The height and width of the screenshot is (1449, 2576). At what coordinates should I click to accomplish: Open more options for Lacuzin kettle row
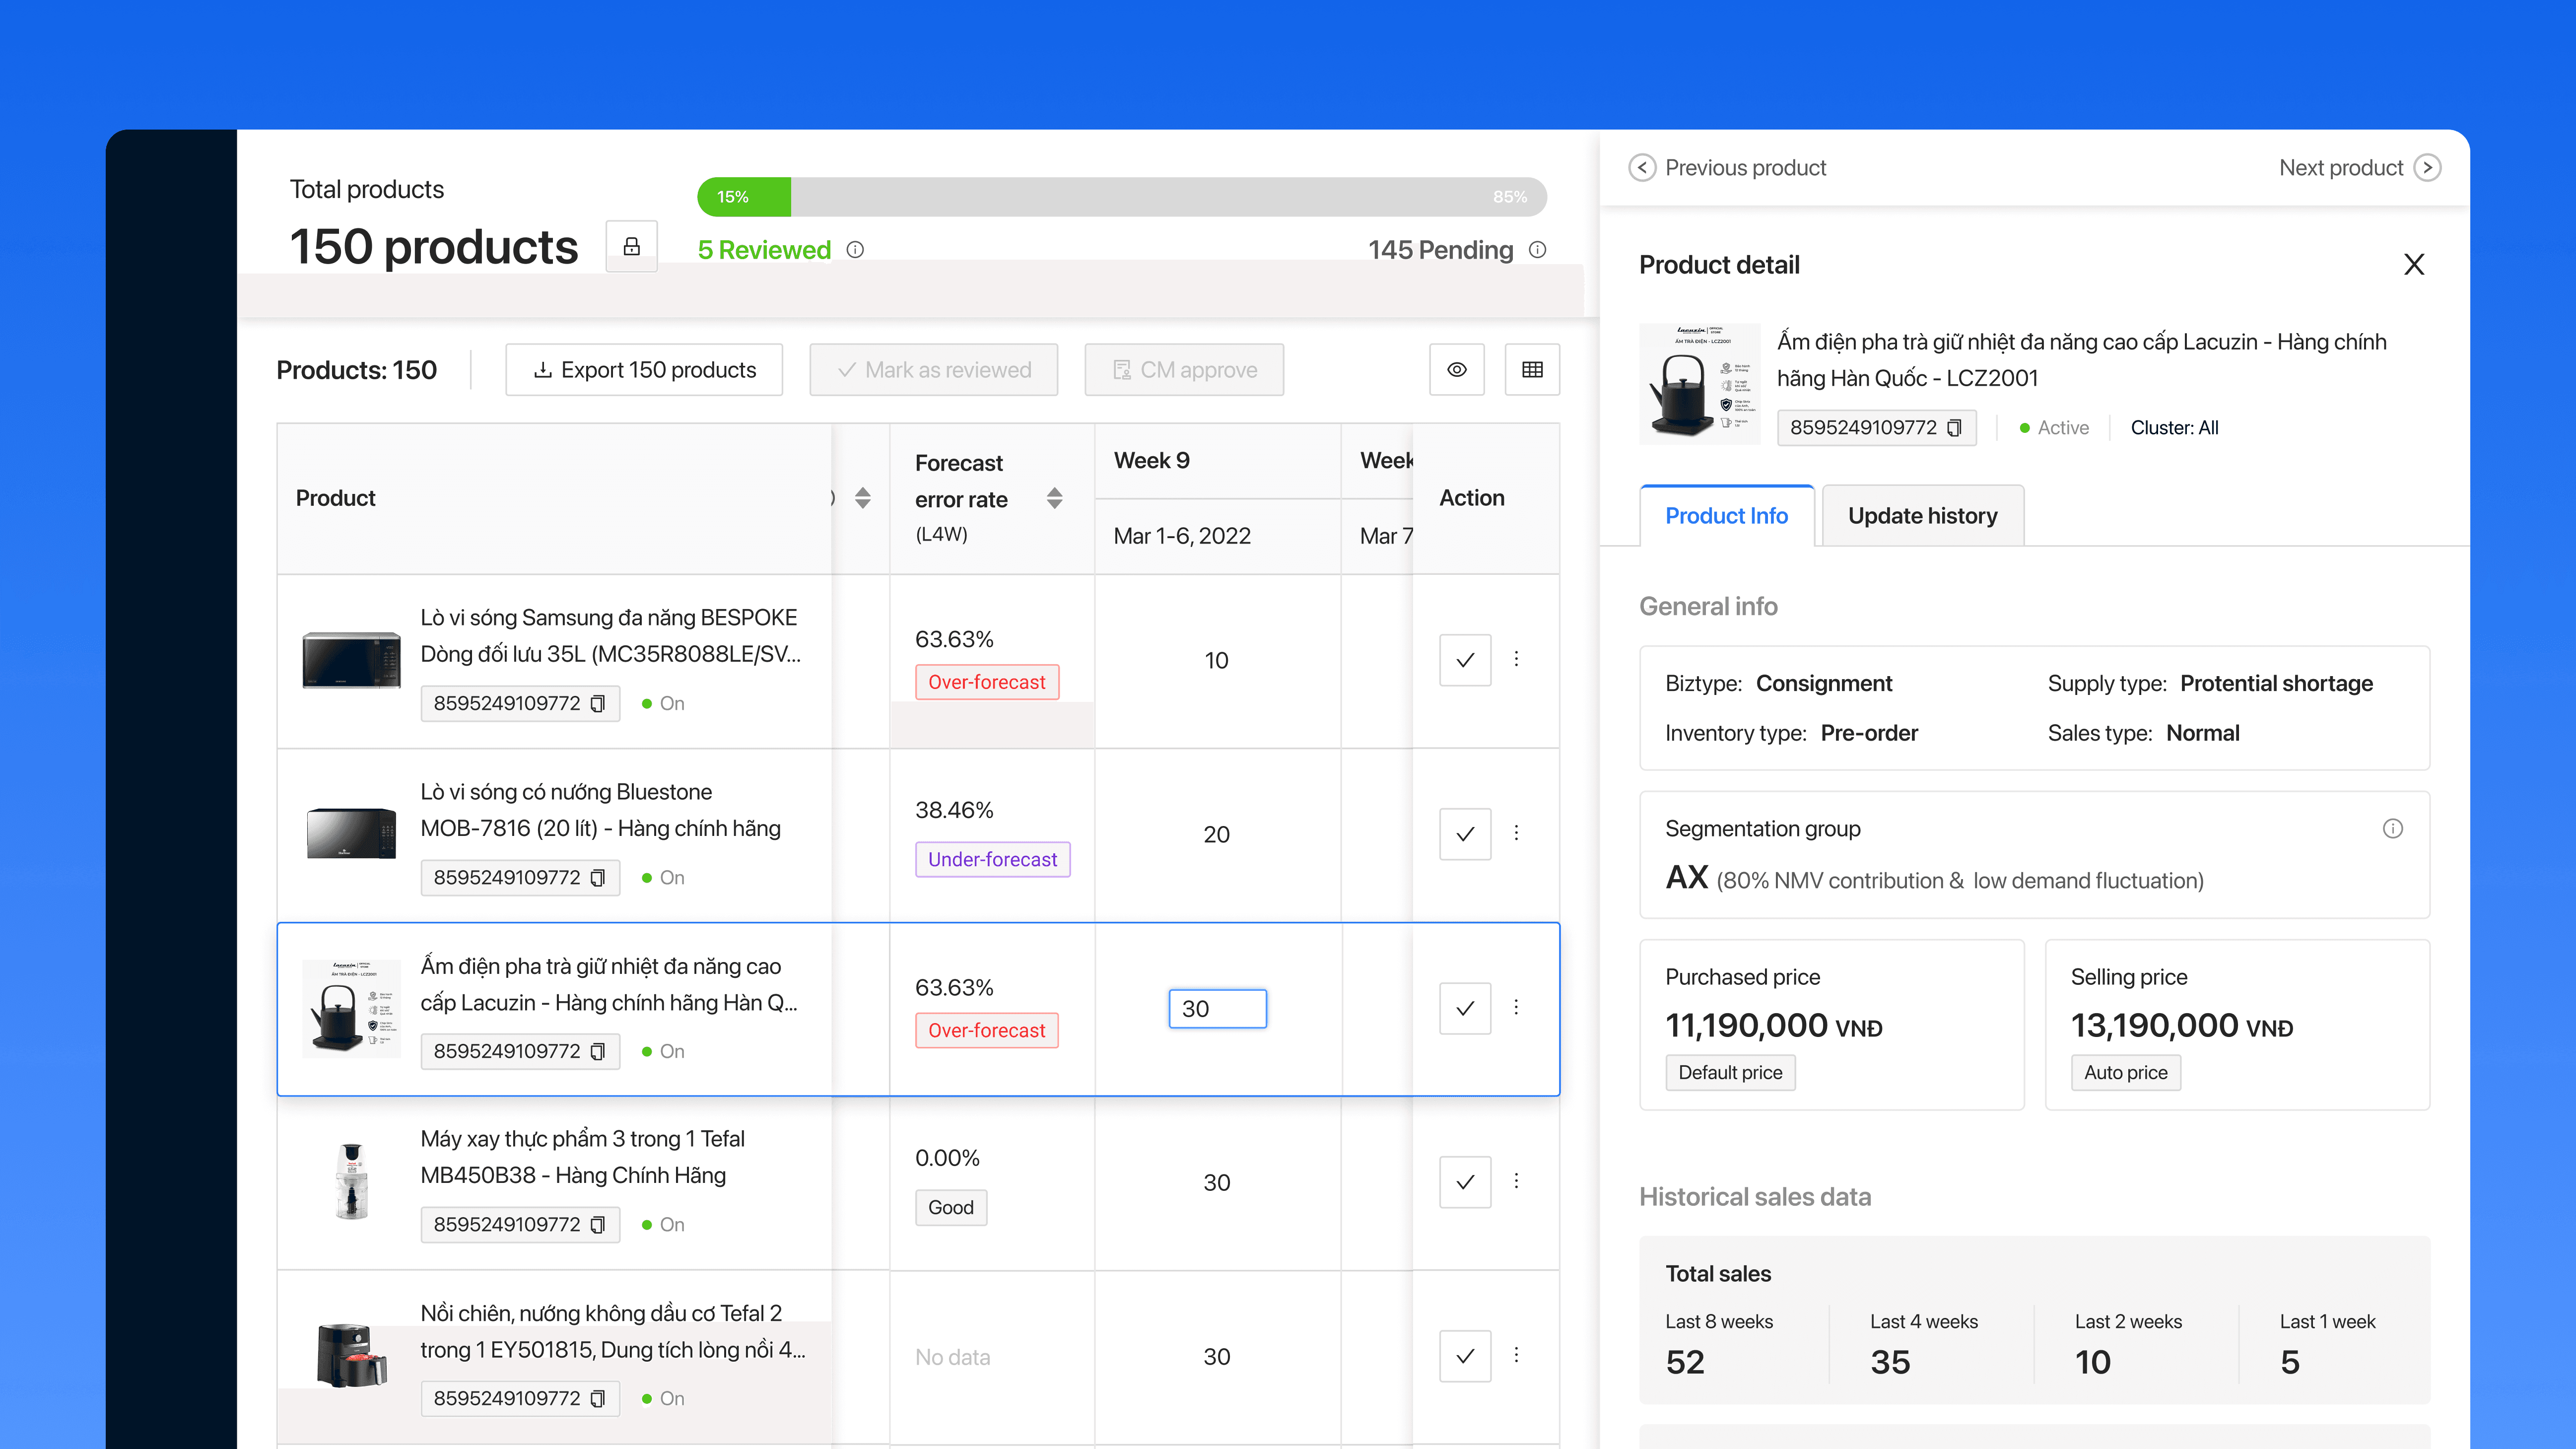(1516, 1006)
